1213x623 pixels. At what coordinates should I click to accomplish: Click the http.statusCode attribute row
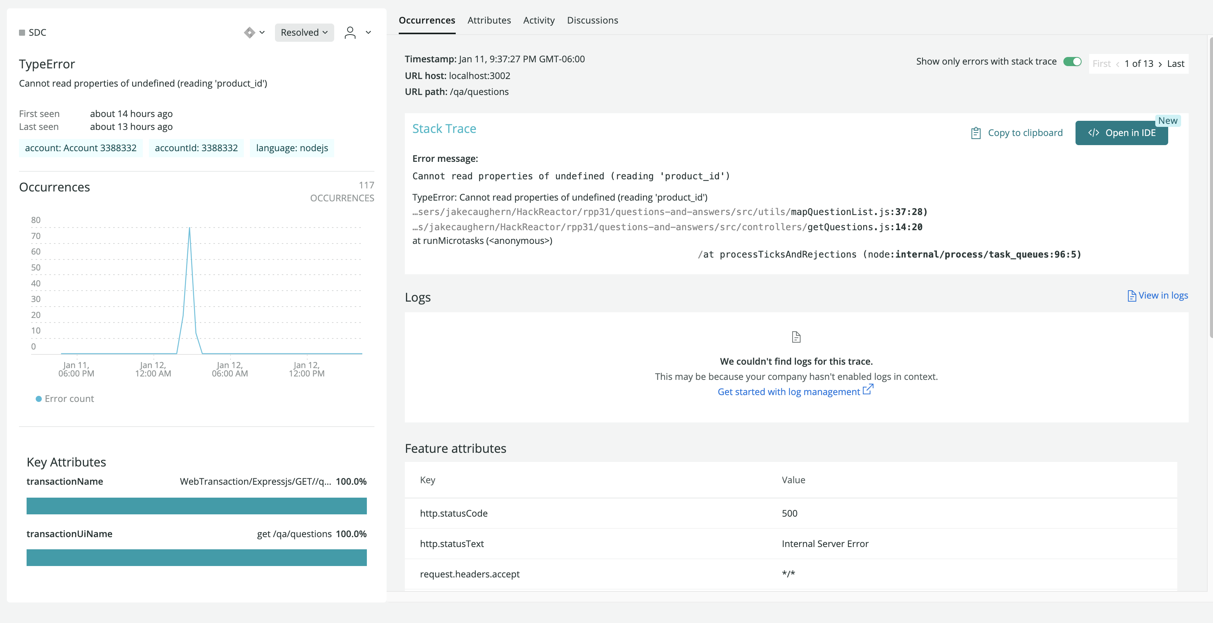coord(791,513)
